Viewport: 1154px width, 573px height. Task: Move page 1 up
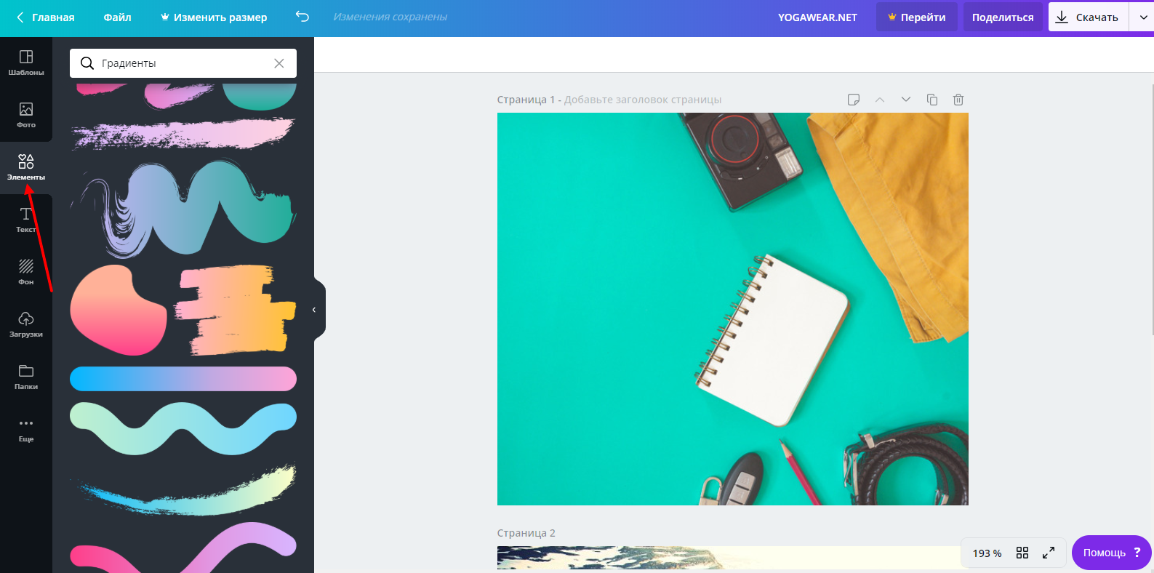(x=880, y=100)
